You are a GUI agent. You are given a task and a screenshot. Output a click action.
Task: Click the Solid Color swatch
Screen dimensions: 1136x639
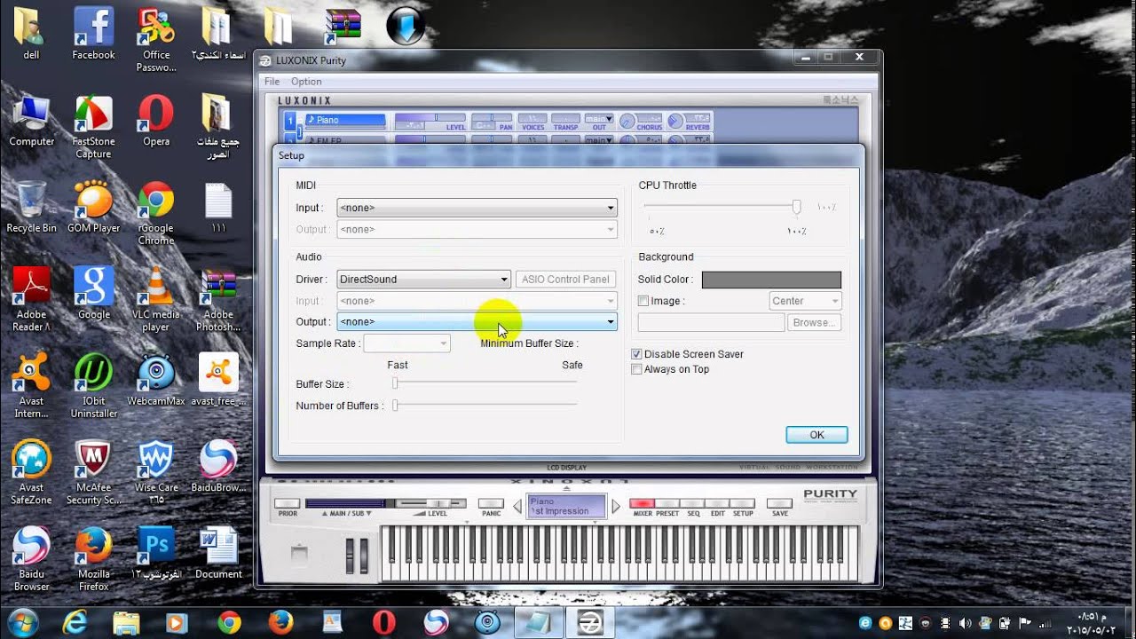point(771,280)
